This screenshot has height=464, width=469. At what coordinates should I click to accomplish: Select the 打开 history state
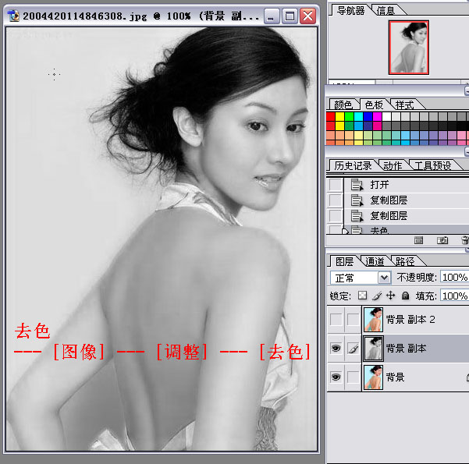pyautogui.click(x=406, y=185)
